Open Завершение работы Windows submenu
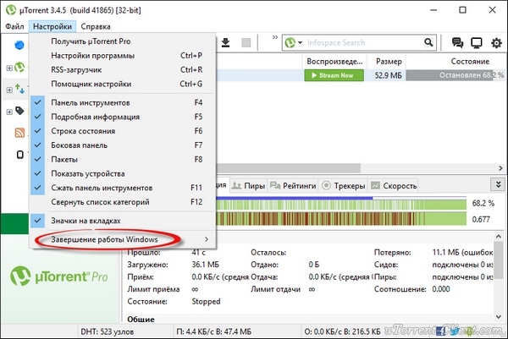 point(122,239)
